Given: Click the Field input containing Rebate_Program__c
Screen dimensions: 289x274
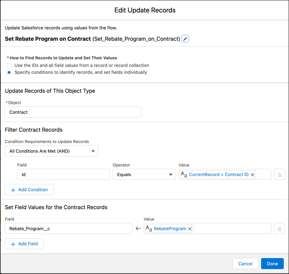Looking at the screenshot, I should tap(69, 228).
